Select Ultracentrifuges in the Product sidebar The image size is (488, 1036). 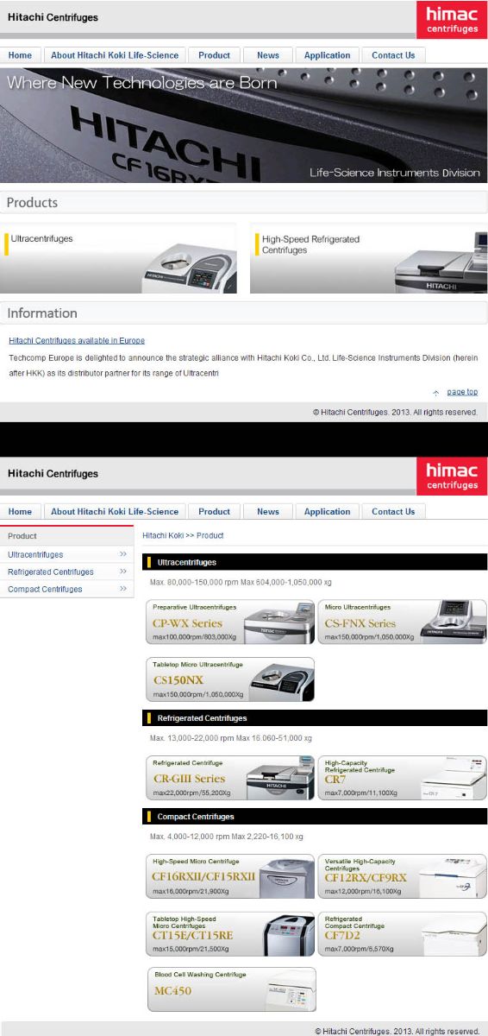(x=35, y=554)
